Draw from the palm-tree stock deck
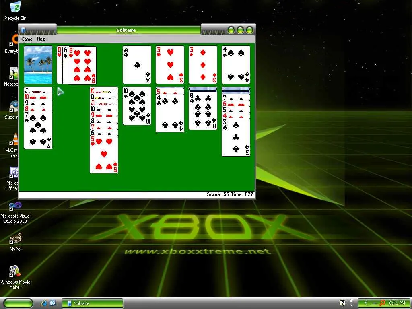Screen dimensions: 412x309 tap(38, 65)
